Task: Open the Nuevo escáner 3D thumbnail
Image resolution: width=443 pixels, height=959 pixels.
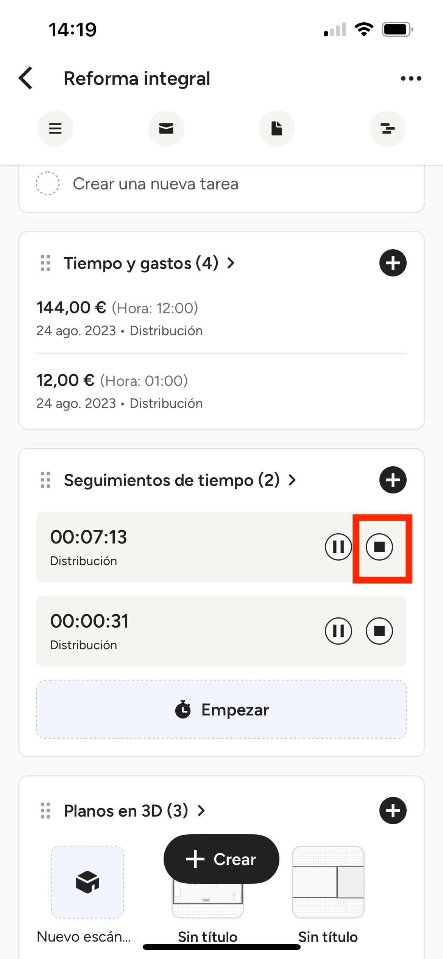Action: click(x=87, y=882)
